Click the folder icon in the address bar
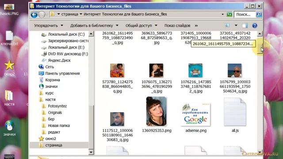 coord(53,14)
